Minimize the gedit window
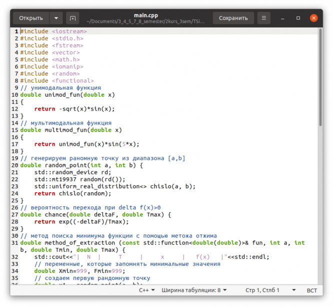The height and width of the screenshot is (307, 333). (x=283, y=18)
